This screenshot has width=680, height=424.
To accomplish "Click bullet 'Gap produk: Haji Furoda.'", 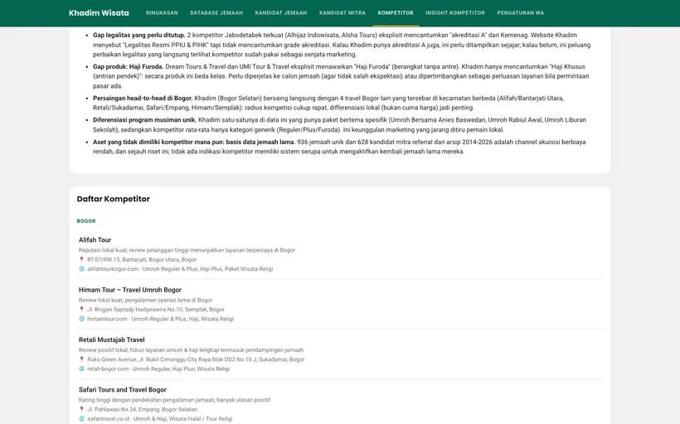I will 128,67.
